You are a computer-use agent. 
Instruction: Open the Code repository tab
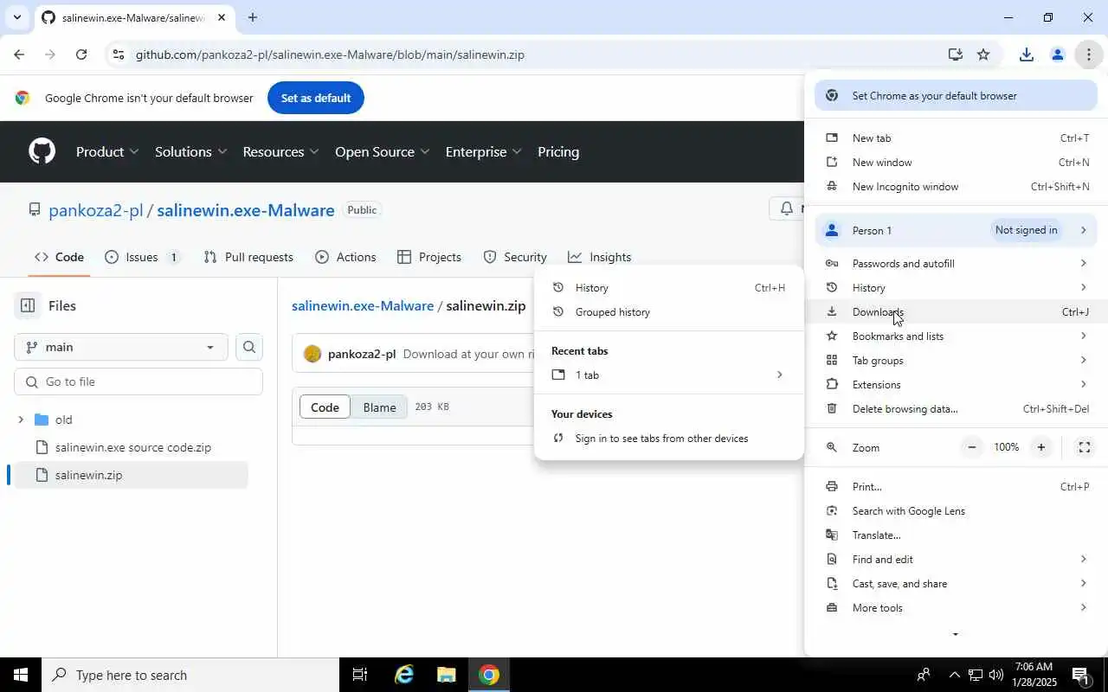pos(59,257)
